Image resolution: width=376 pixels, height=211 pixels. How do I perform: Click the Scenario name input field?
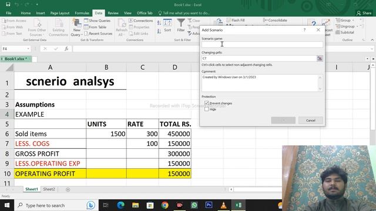(262, 45)
